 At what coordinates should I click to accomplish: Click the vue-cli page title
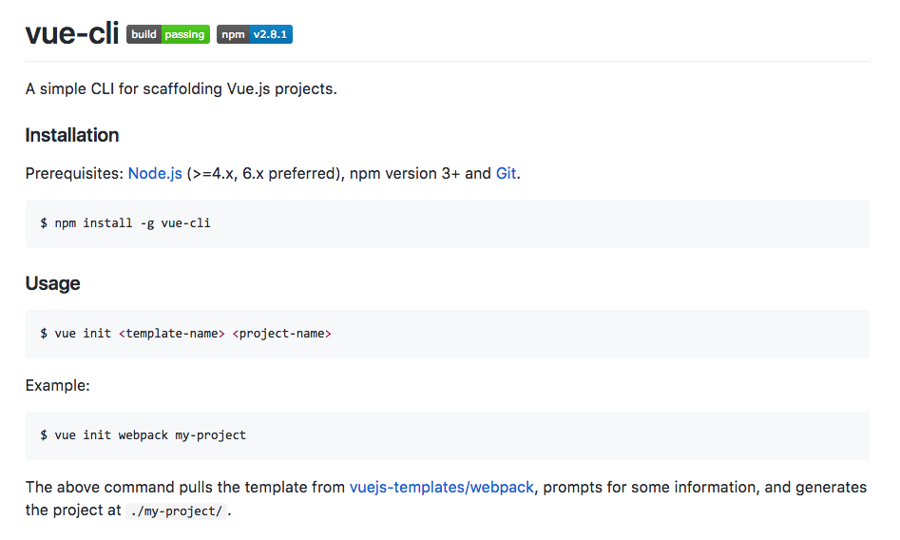click(71, 33)
